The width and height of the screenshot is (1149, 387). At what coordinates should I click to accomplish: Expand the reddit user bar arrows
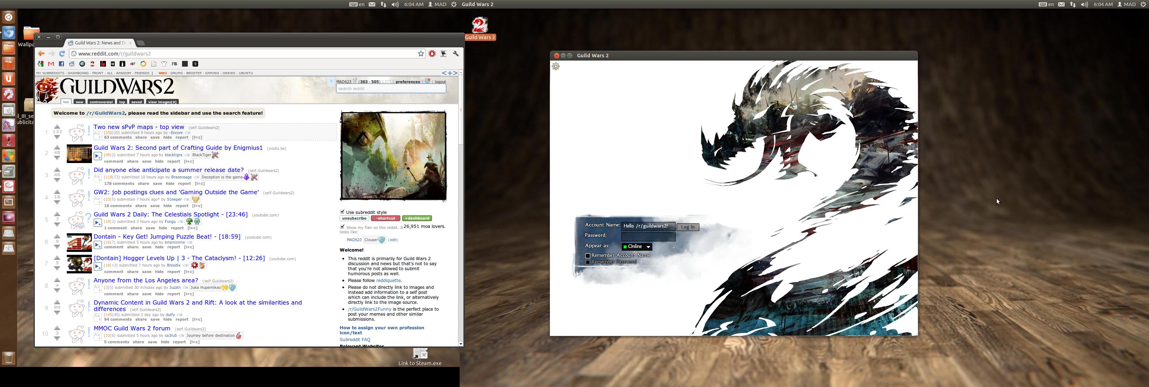click(331, 81)
